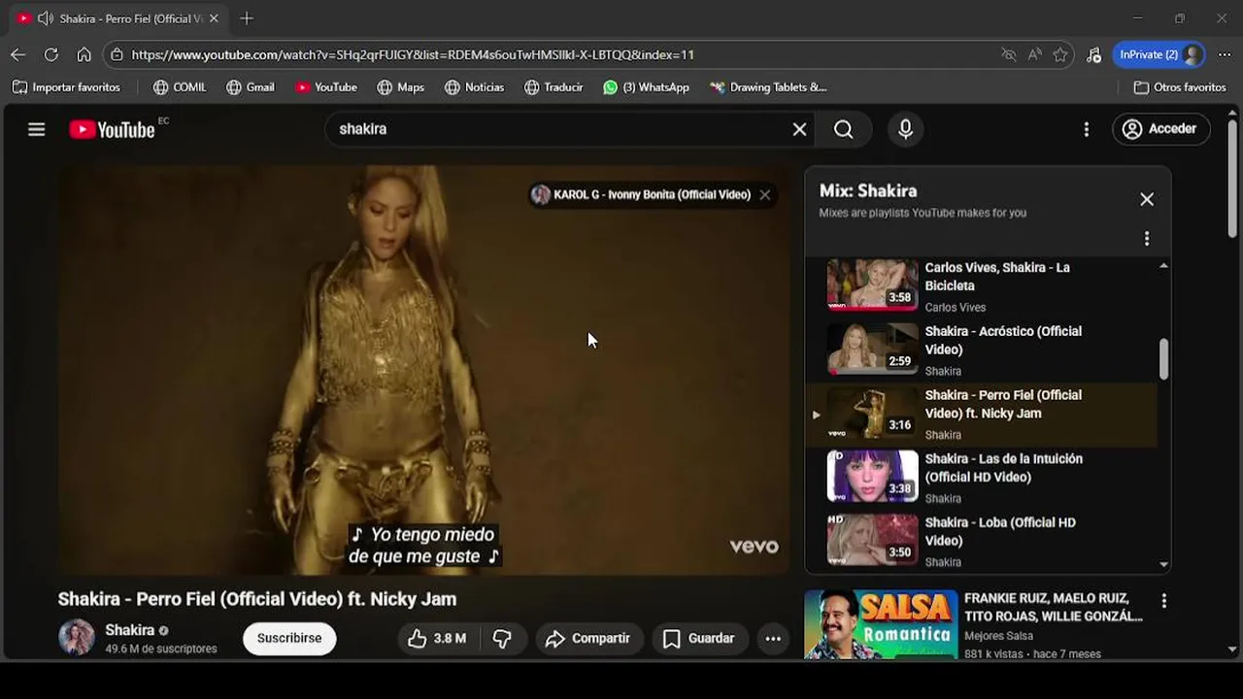
Task: Play Shakira - Acróstico thumbnail
Action: click(872, 348)
